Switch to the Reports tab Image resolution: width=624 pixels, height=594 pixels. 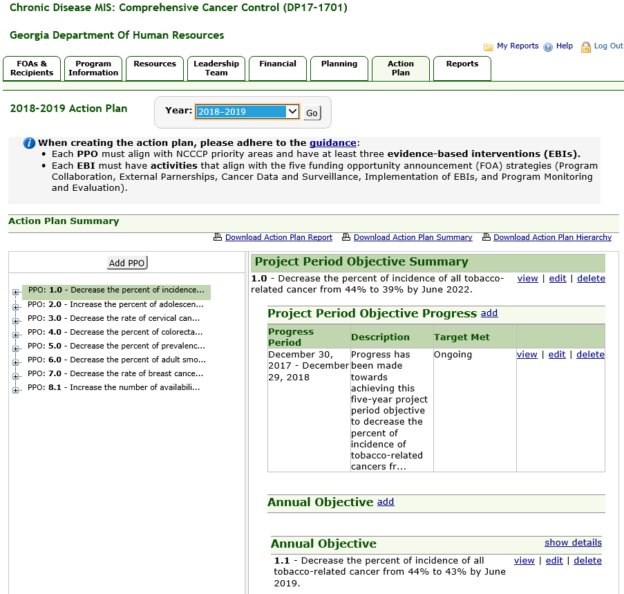tap(462, 68)
